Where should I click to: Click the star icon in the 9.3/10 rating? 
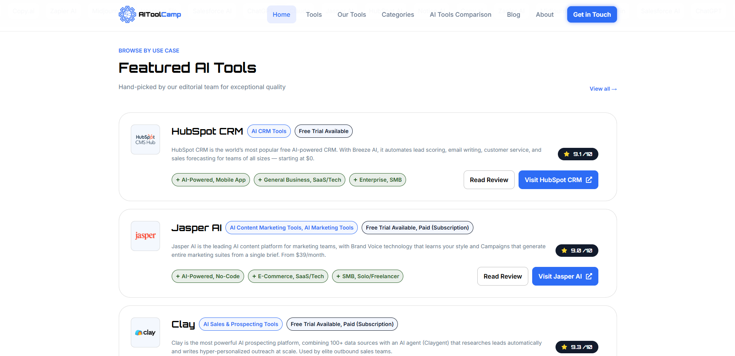564,347
